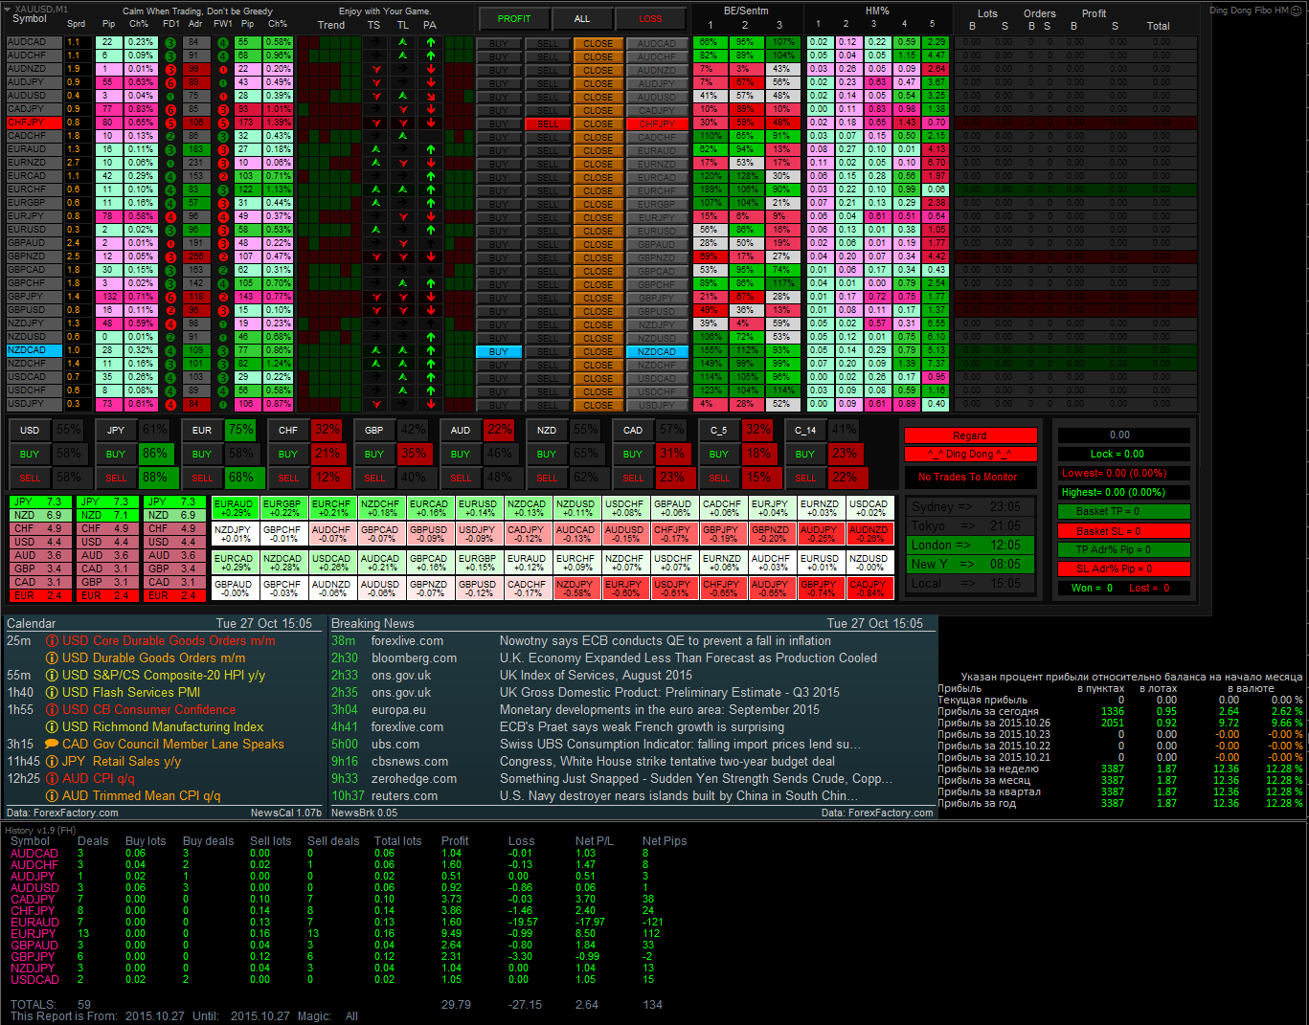Click the EURAUD +0.29% heat map cell
The height and width of the screenshot is (1025, 1309).
click(x=235, y=508)
